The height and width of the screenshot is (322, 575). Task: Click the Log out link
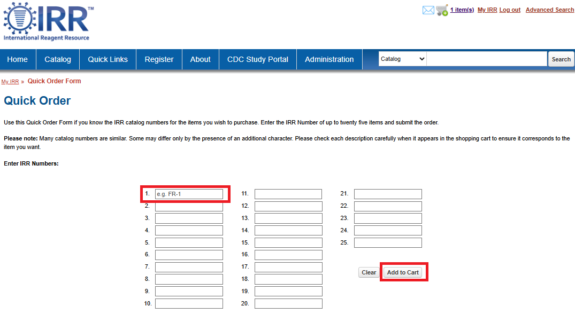click(x=510, y=10)
